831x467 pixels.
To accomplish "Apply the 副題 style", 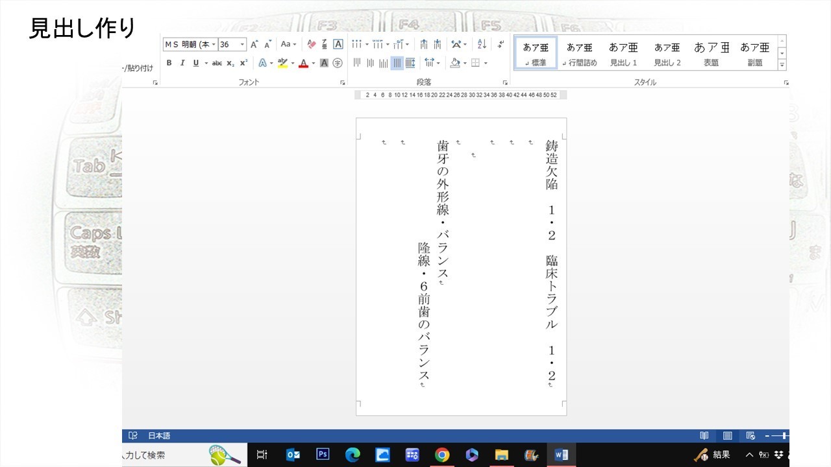I will [754, 53].
